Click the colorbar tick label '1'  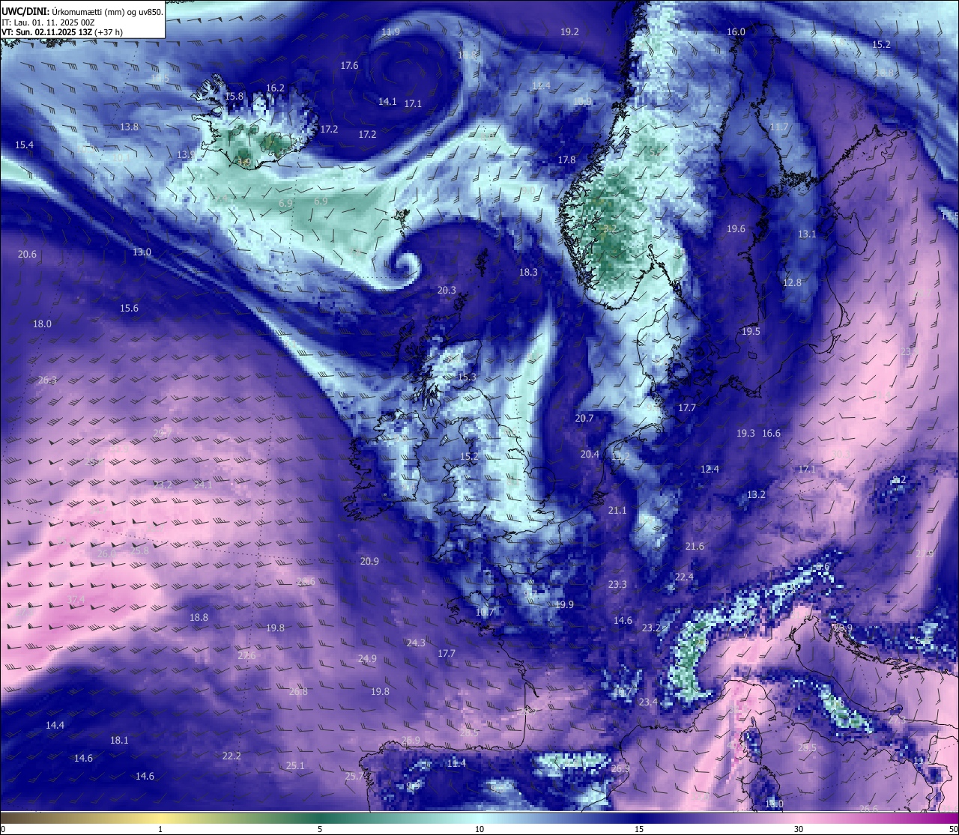[x=160, y=829]
